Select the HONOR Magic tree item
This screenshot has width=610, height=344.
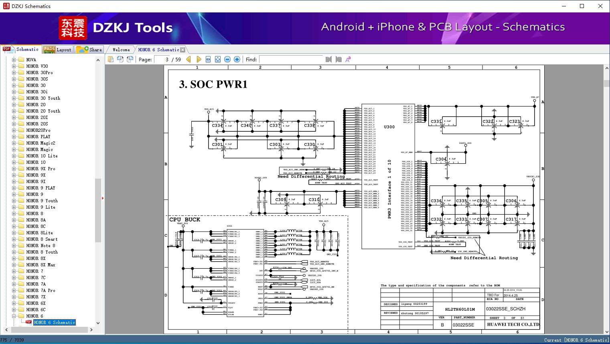pos(40,149)
